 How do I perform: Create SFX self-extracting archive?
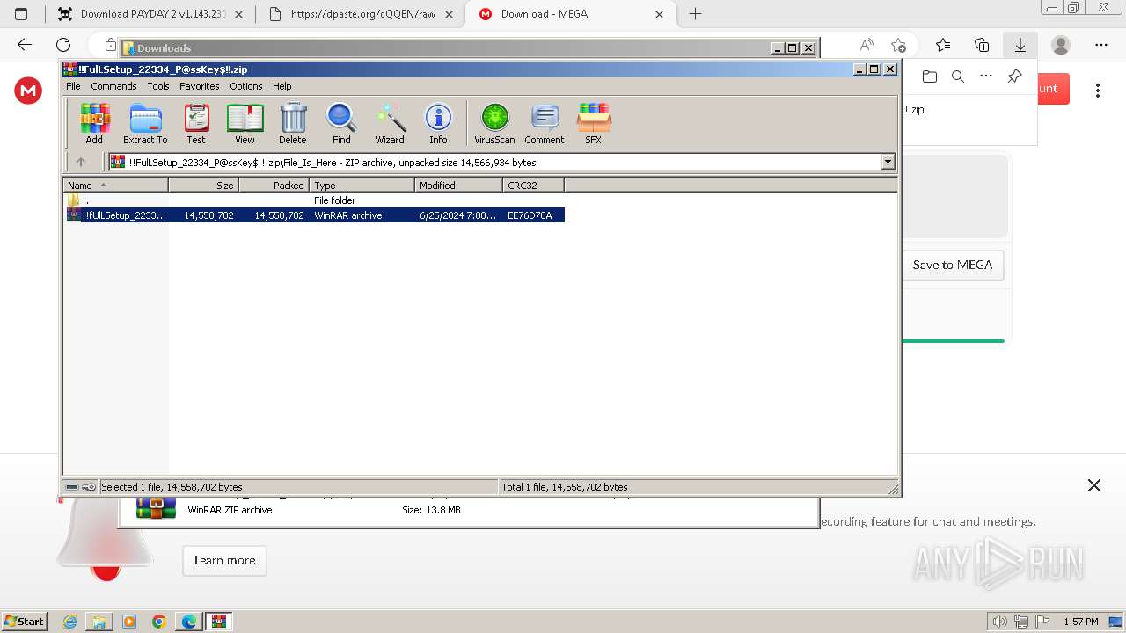(594, 123)
